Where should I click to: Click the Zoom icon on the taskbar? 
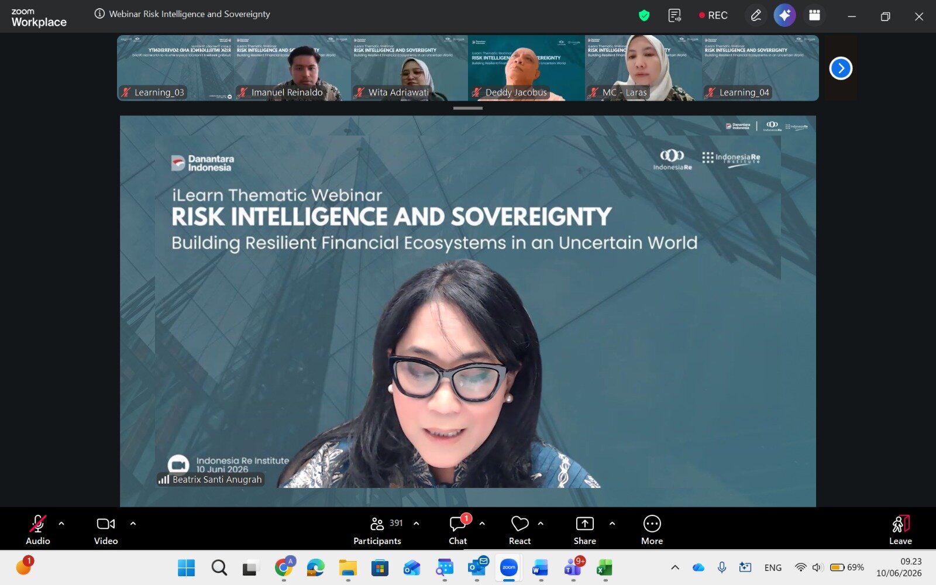pos(509,567)
